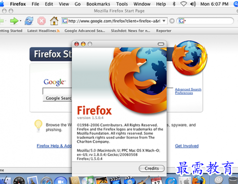Open iCal from the Dock
Viewport: 238px width, 184px height.
click(157, 180)
